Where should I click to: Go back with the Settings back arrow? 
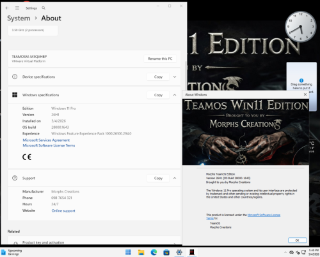coord(7,8)
